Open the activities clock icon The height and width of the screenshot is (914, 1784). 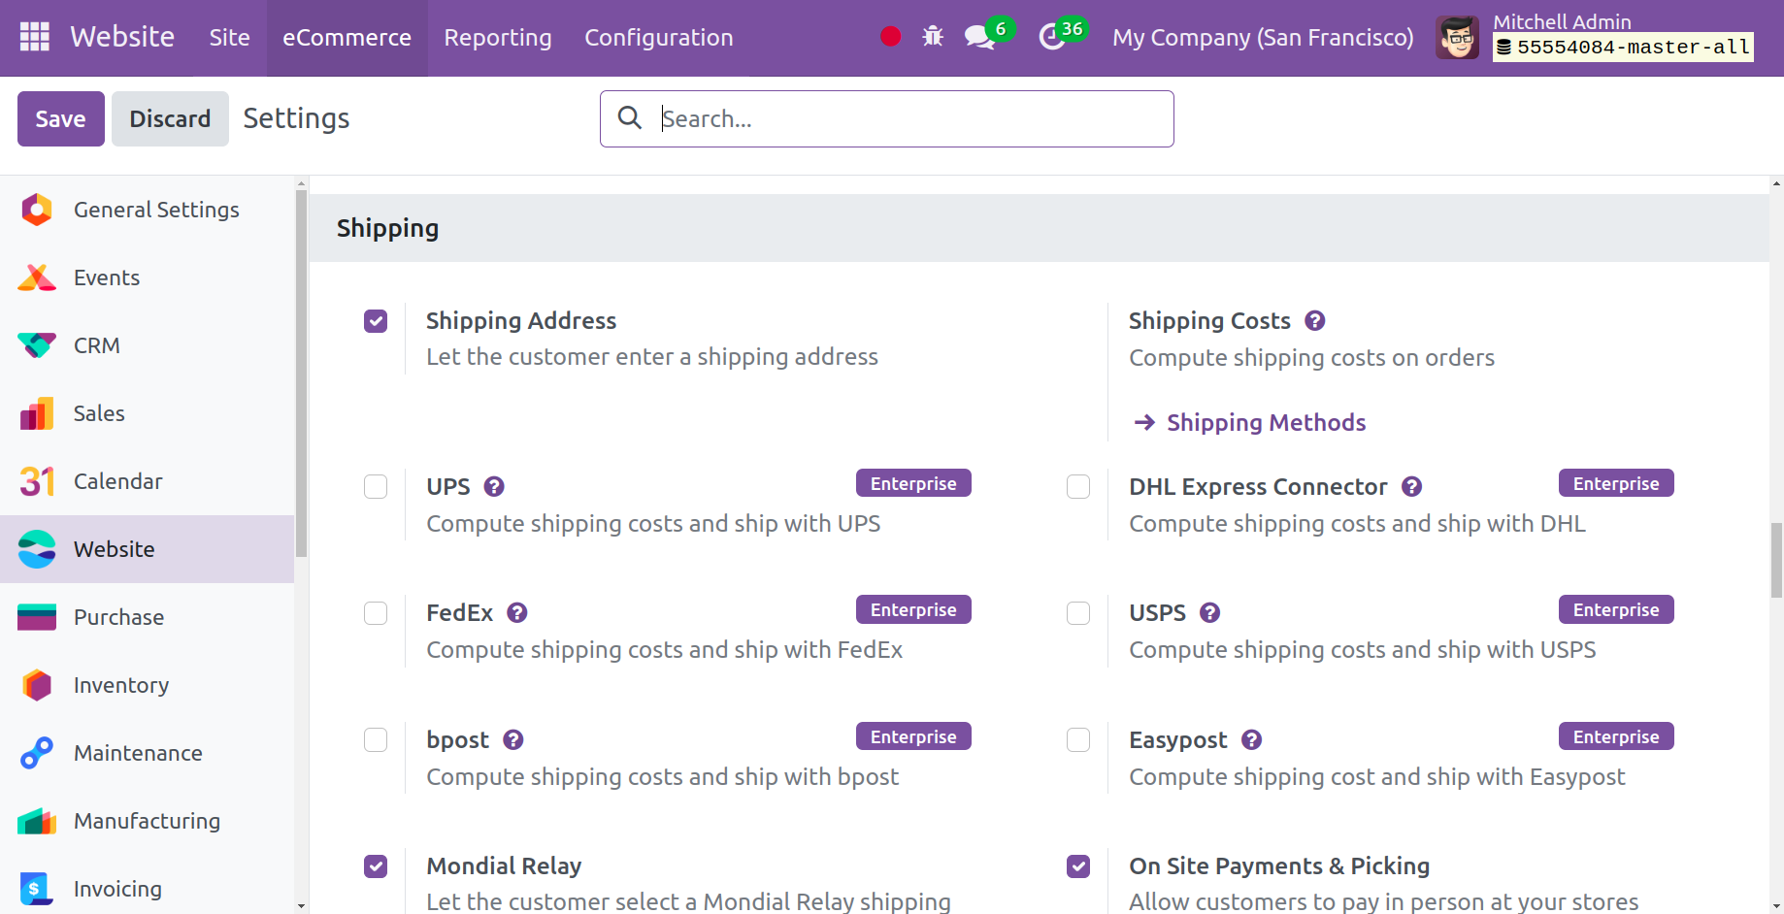1052,37
